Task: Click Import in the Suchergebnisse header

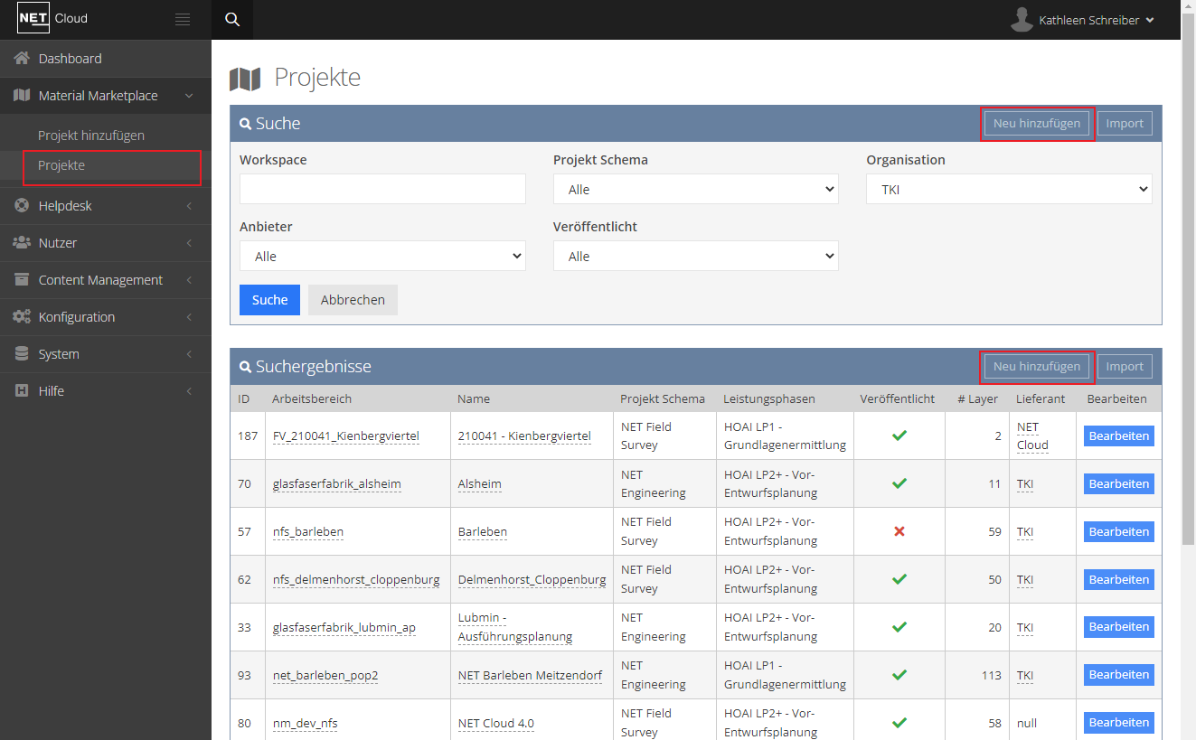Action: [1125, 367]
